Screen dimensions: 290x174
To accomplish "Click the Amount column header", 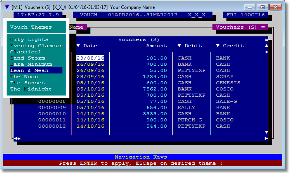I will [157, 46].
